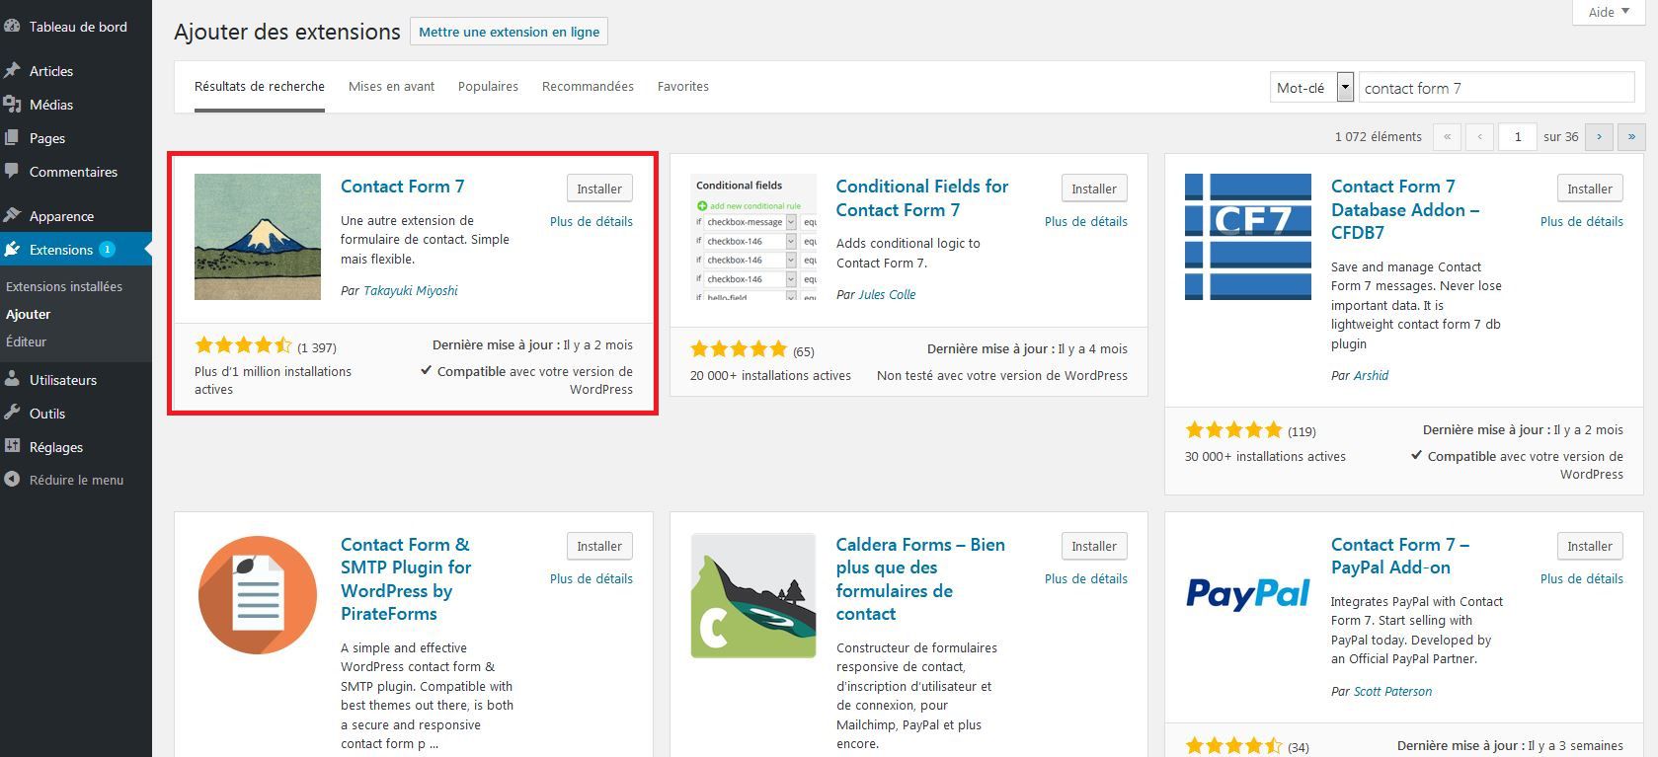Click the Caldera Forms green logo
The width and height of the screenshot is (1658, 757).
(753, 595)
